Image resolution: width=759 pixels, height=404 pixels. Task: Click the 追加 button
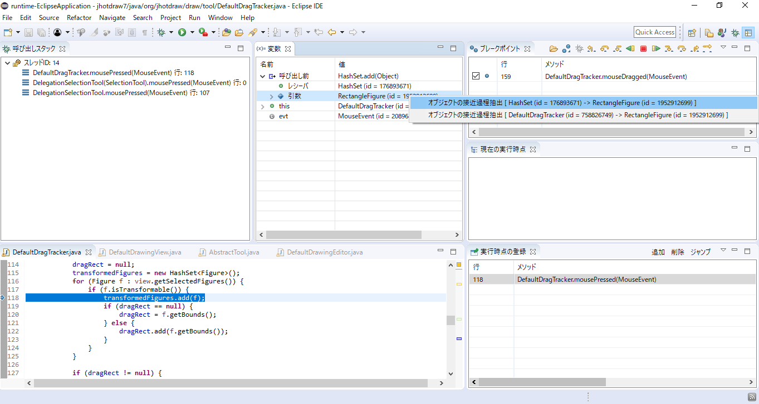point(658,252)
